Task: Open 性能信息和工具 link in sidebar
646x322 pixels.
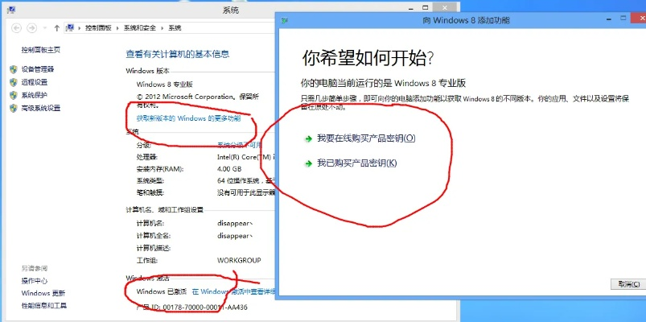Action: (44, 306)
